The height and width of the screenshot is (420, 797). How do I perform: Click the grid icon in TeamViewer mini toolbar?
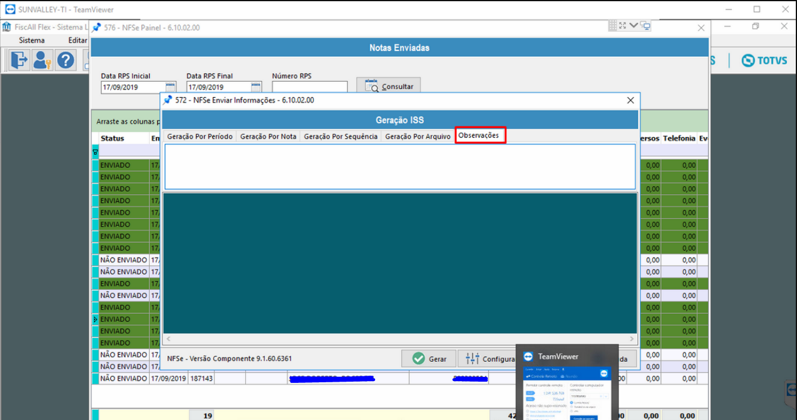pyautogui.click(x=612, y=26)
